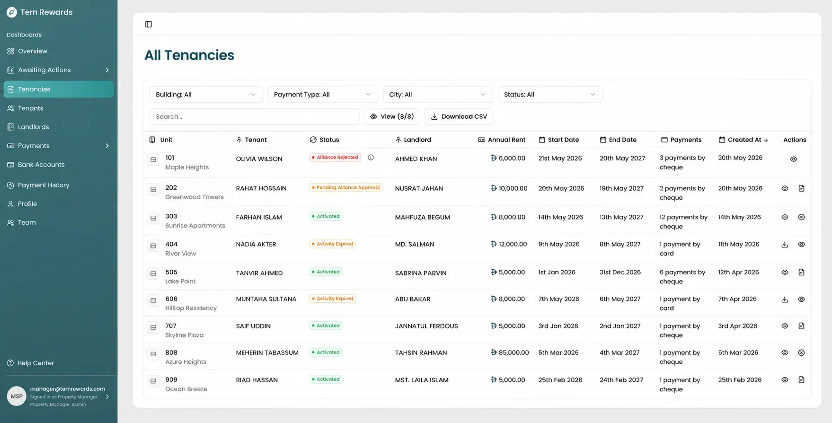This screenshot has height=423, width=832.
Task: Expand Awaiting Actions submenu chevron
Action: (107, 70)
